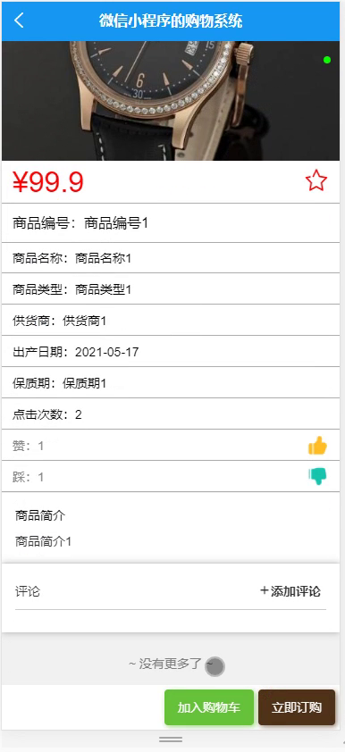
Task: Click the 点击次数 row
Action: [171, 414]
